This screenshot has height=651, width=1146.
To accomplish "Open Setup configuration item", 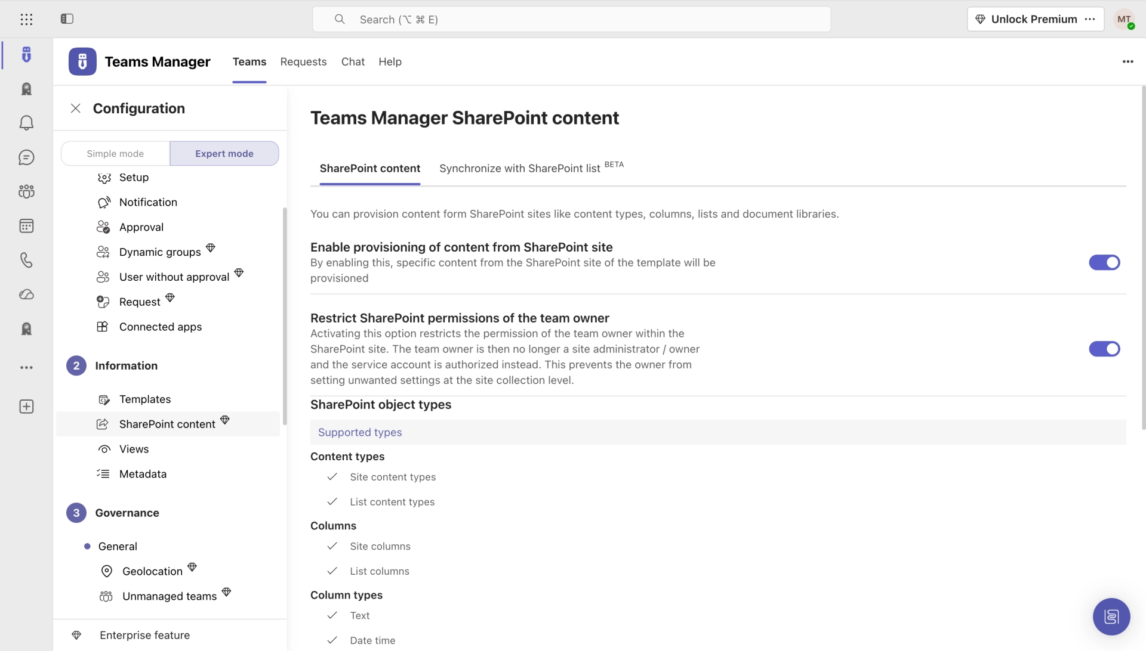I will coord(134,177).
